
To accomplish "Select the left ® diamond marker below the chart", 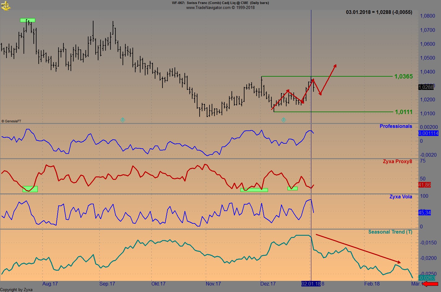I will [123, 120].
